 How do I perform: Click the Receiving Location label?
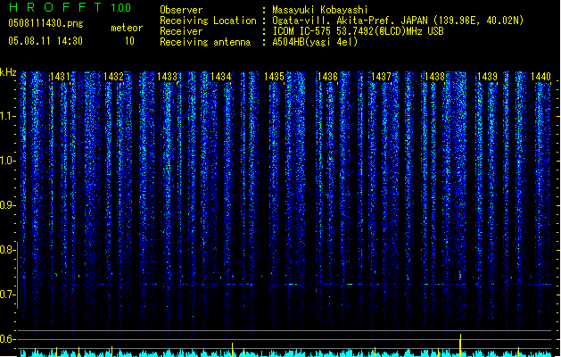point(208,21)
